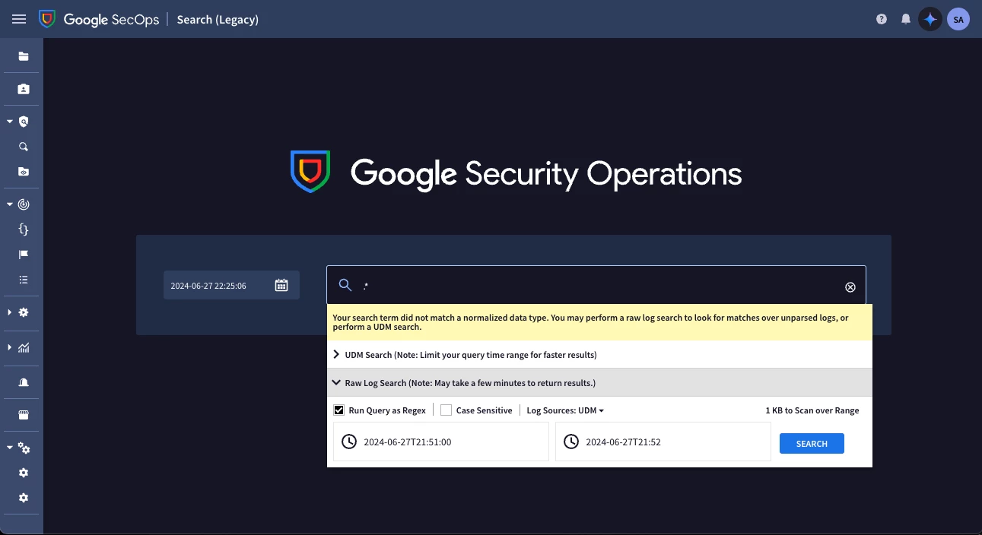The height and width of the screenshot is (535, 982).
Task: Open the Log Sources: UDM dropdown
Action: (x=565, y=410)
